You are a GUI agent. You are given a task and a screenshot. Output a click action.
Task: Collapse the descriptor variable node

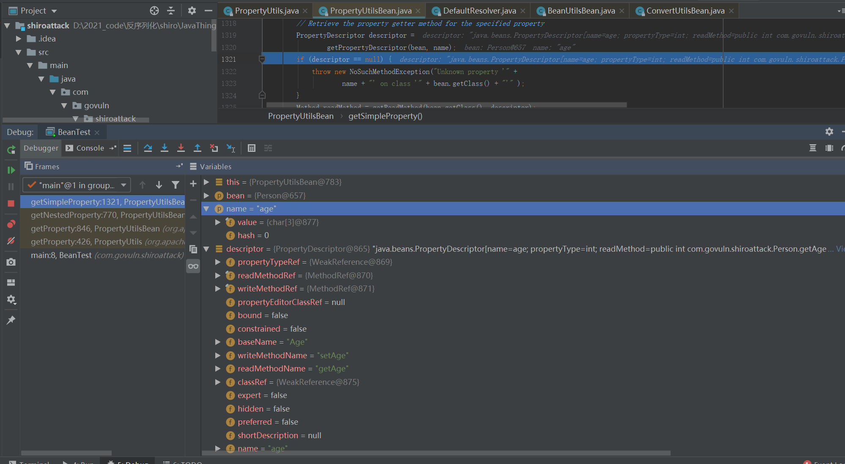[x=206, y=249]
